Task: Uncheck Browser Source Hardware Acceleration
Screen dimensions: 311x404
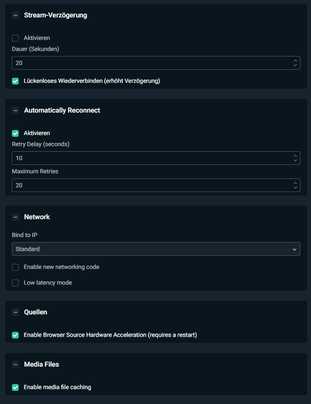Action: (x=15, y=335)
